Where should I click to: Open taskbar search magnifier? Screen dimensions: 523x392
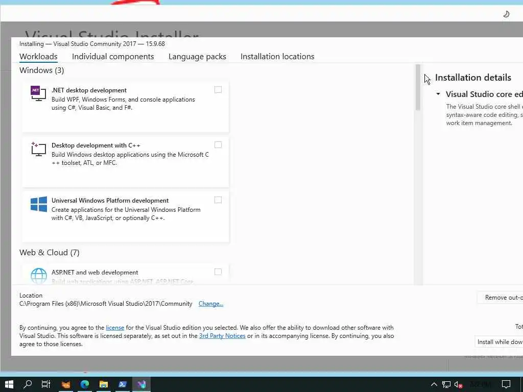(x=28, y=384)
